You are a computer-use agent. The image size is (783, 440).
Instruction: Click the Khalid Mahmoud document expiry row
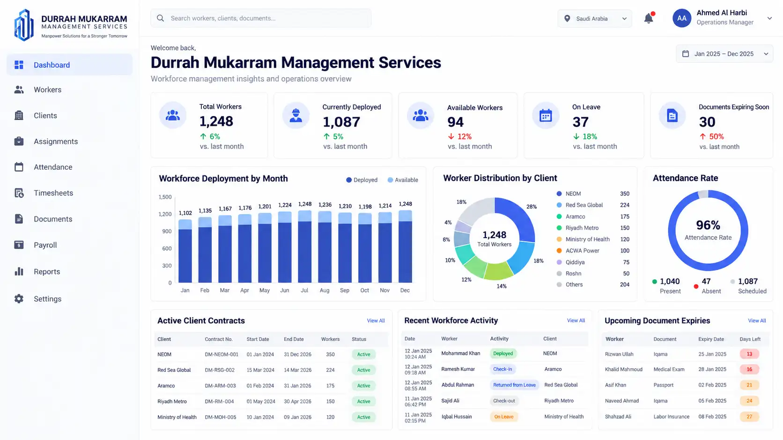click(x=685, y=369)
